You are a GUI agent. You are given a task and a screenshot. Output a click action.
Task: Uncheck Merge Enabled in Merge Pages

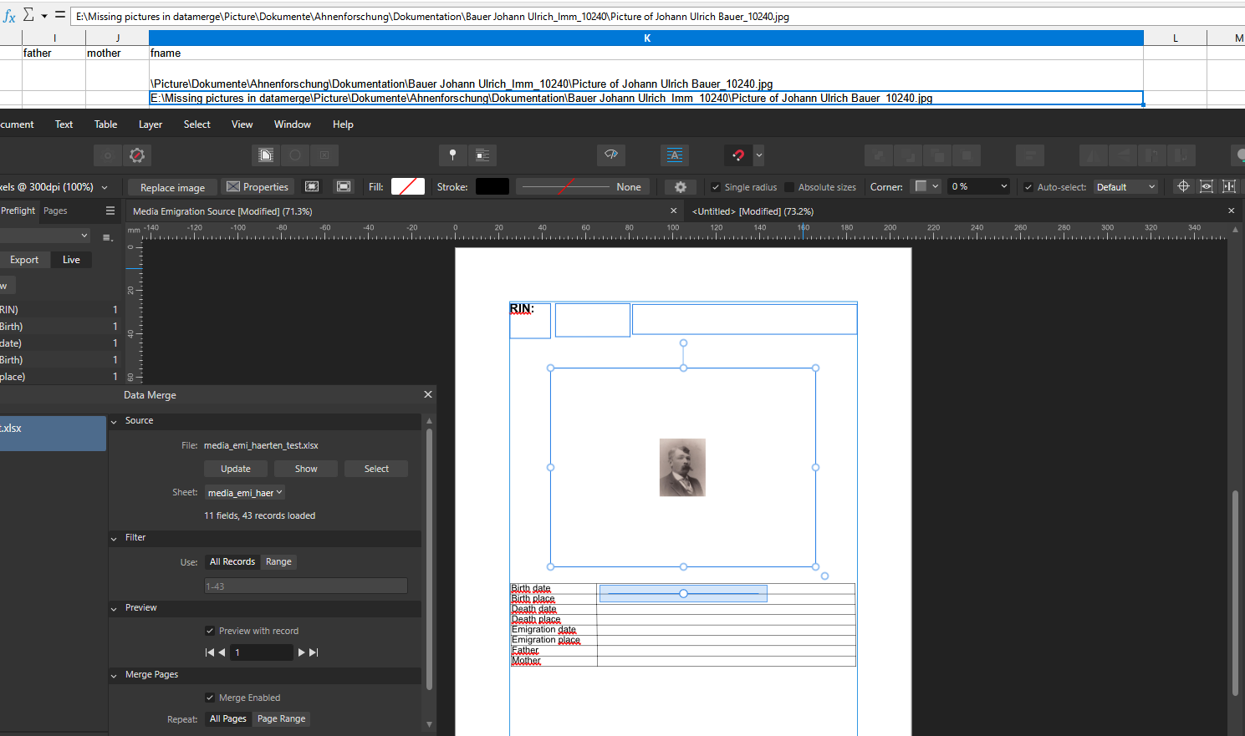[x=208, y=697]
